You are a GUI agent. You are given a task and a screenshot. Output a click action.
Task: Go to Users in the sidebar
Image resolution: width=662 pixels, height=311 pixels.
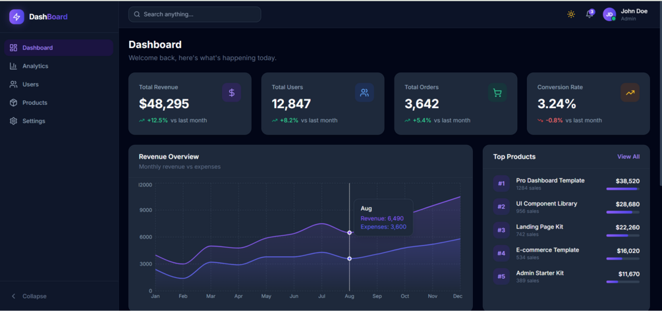point(59,84)
